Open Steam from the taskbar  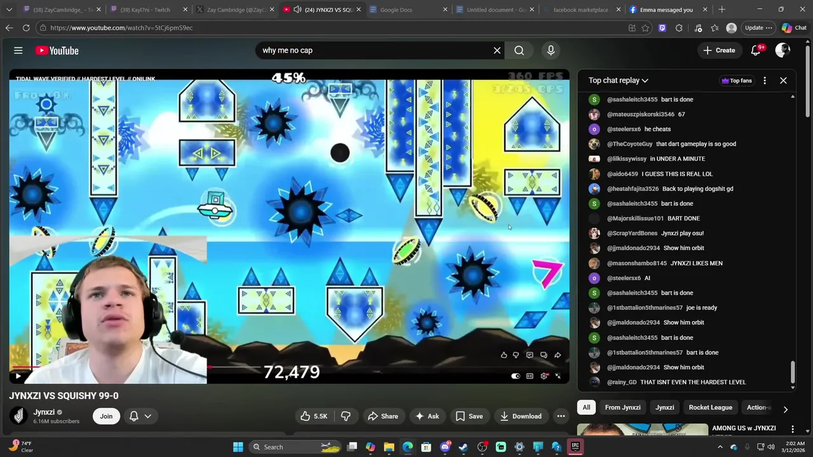tap(464, 447)
